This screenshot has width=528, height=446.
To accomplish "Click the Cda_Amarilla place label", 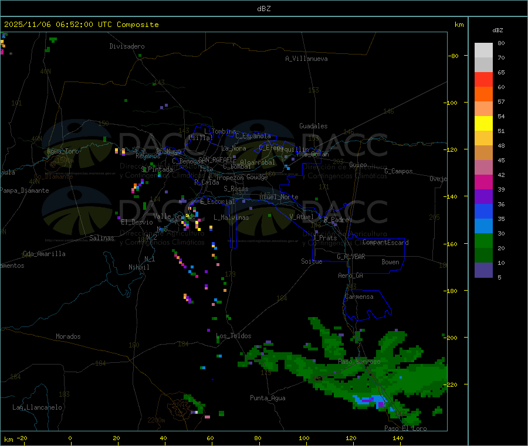I will pyautogui.click(x=45, y=254).
